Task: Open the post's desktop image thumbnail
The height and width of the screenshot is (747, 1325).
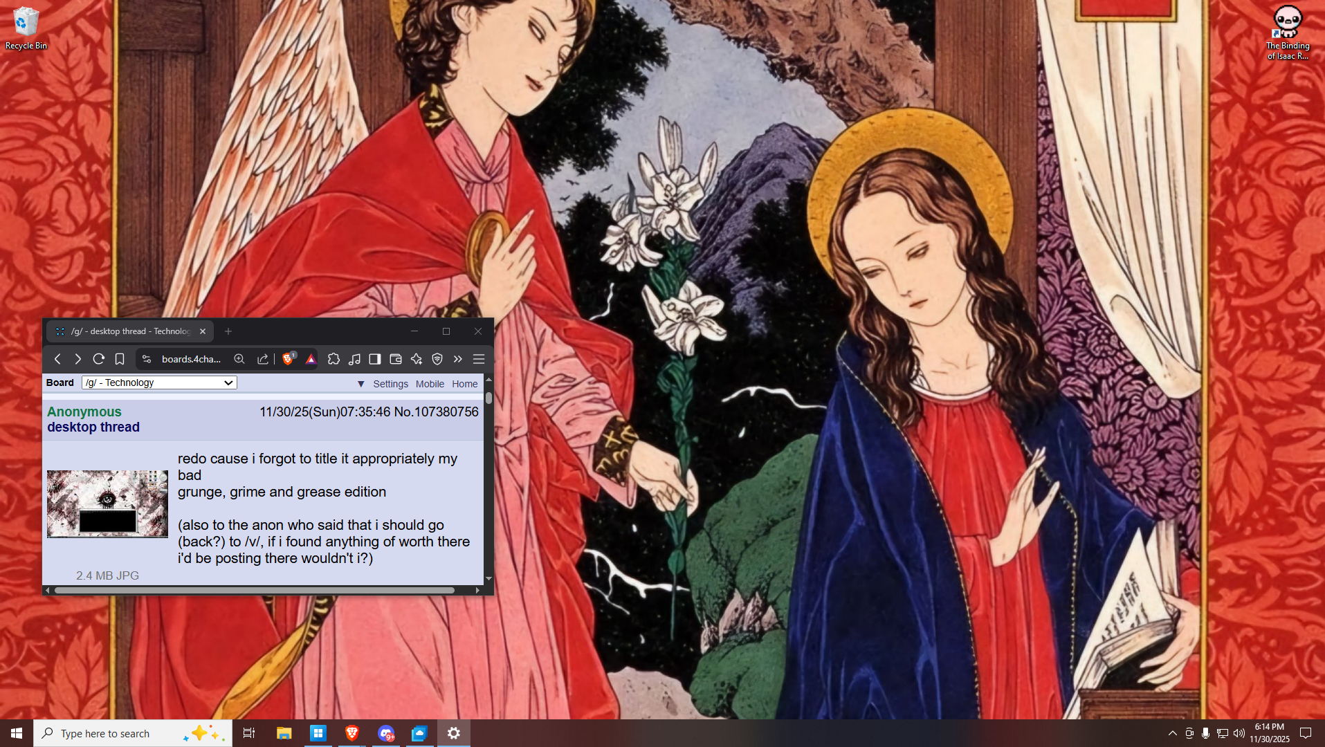Action: [107, 504]
